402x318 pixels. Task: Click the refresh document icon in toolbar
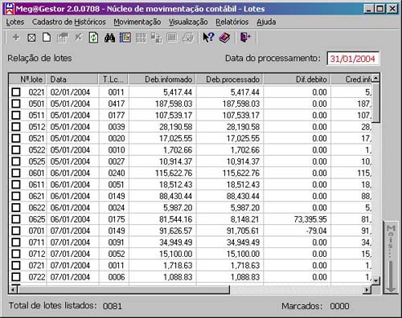point(93,38)
